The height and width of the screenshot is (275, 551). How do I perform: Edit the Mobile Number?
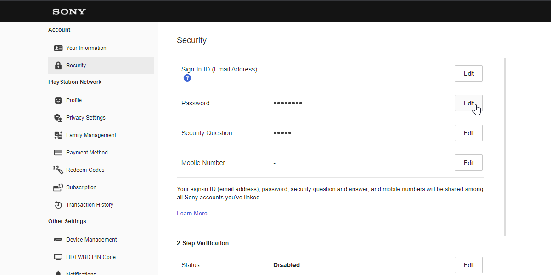pos(468,163)
